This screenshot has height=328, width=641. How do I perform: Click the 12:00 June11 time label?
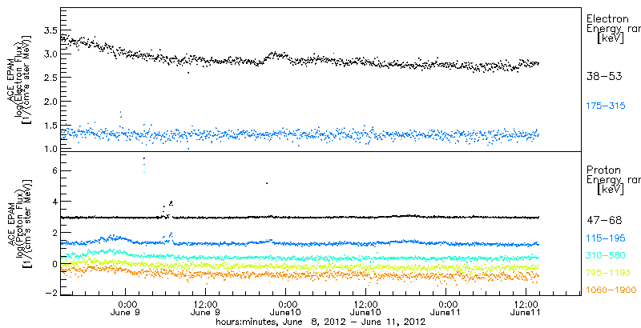click(527, 308)
